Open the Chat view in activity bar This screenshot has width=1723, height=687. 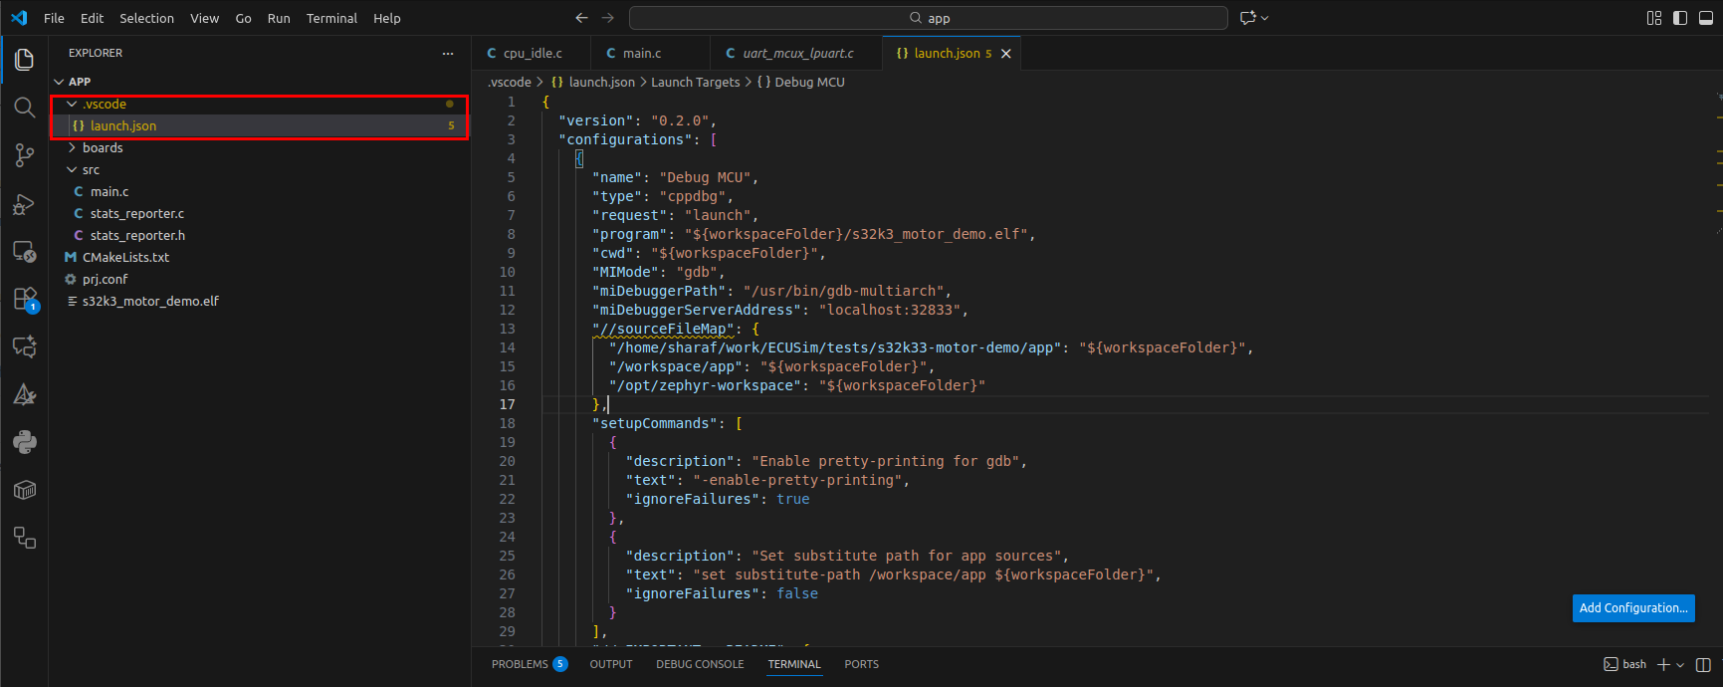25,346
